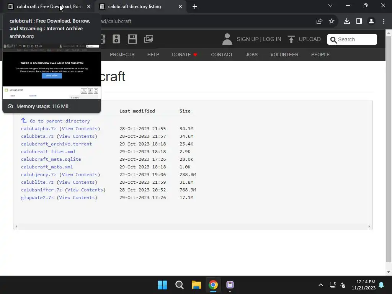
Task: Open the network tray icon
Action: [x=333, y=285]
